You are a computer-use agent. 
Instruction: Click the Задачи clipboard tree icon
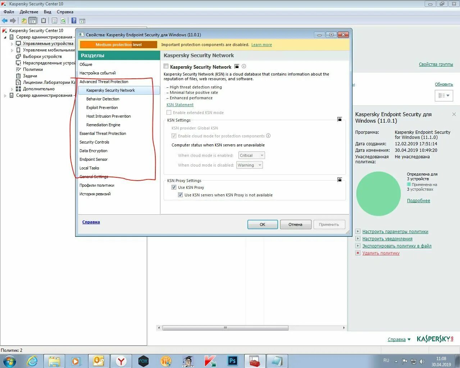(x=18, y=76)
